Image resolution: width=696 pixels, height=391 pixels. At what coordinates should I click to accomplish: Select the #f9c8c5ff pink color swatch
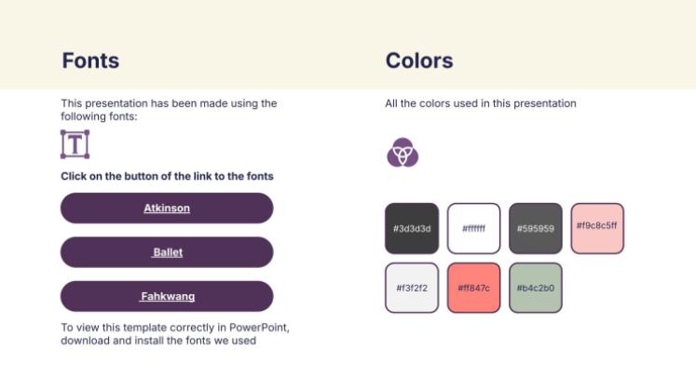(x=597, y=228)
